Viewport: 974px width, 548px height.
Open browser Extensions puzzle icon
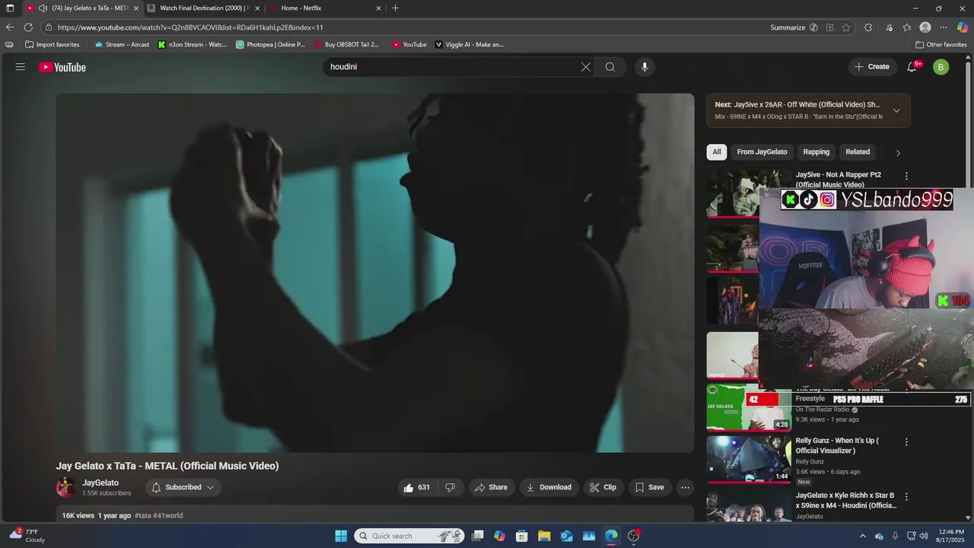868,27
